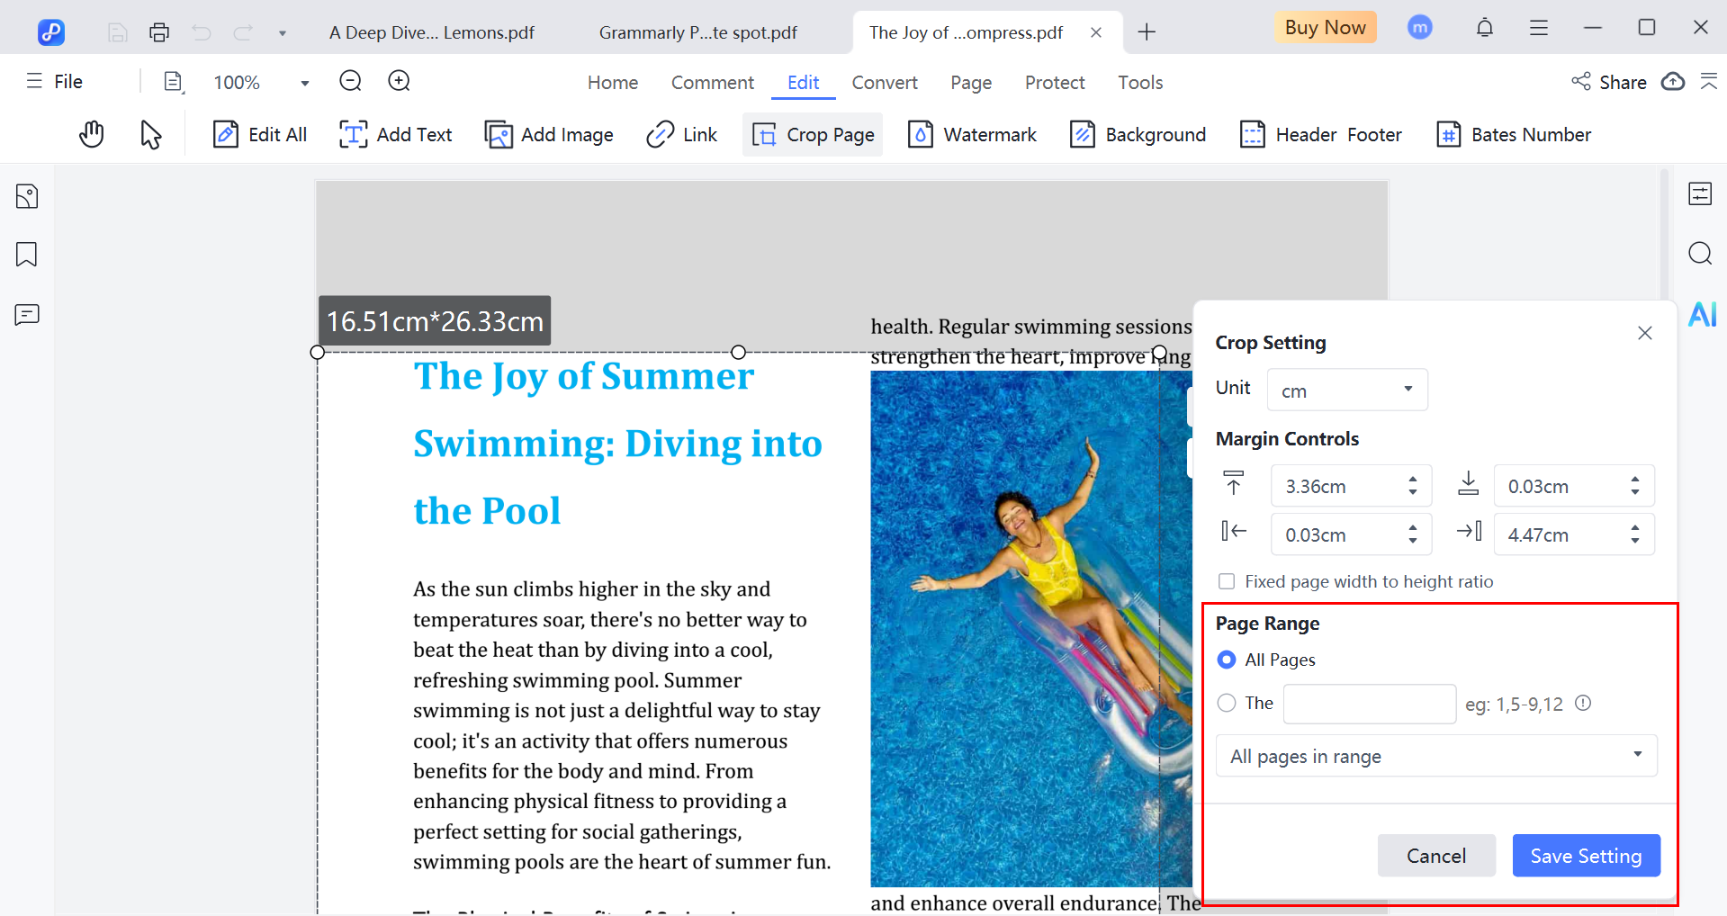This screenshot has width=1727, height=916.
Task: Switch to A Deep Dive Lemons.pdf tab
Action: click(432, 33)
